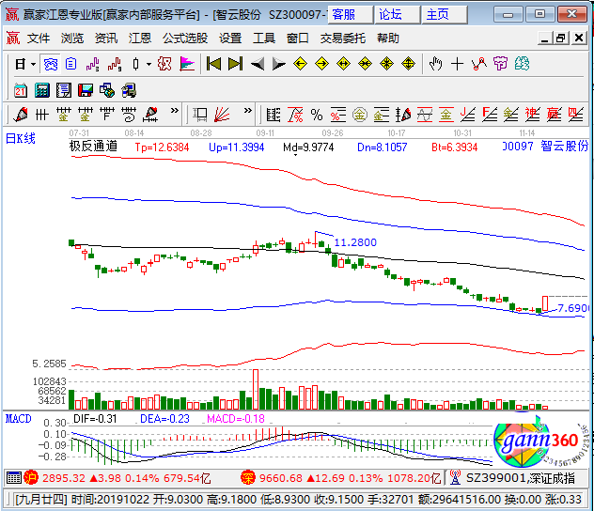Click the 论坛 button in title bar
This screenshot has width=594, height=511.
pyautogui.click(x=397, y=15)
